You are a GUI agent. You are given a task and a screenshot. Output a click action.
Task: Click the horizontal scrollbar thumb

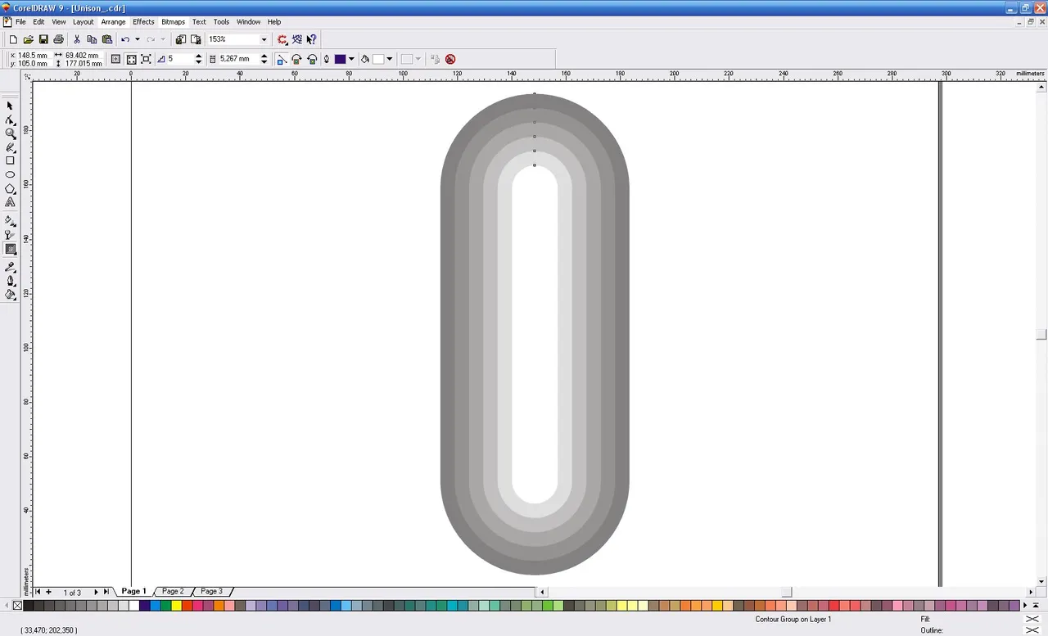click(787, 592)
